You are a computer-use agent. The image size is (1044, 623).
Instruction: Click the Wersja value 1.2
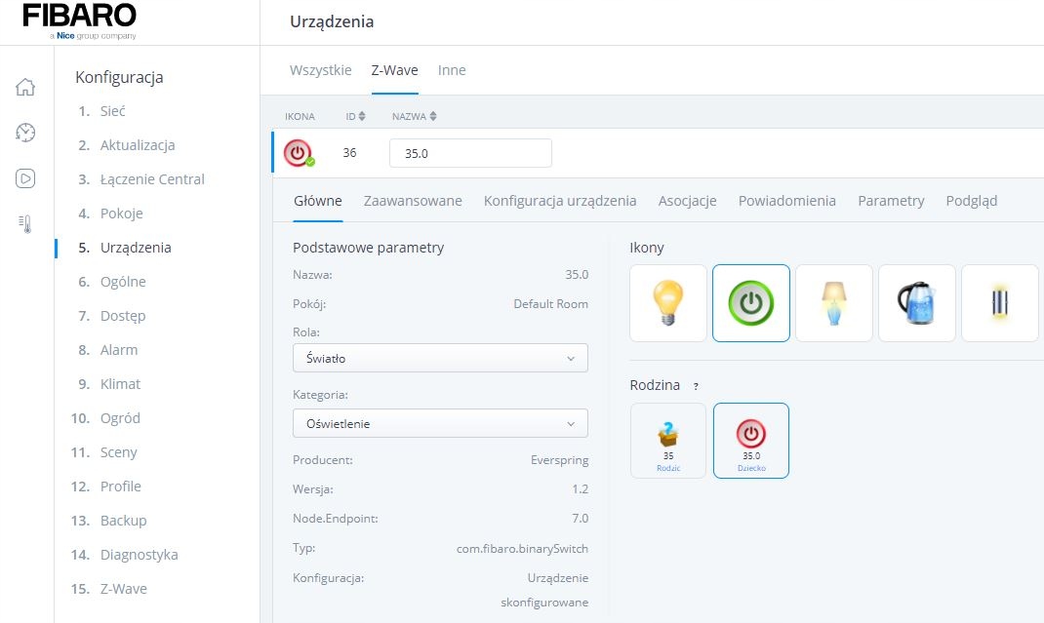click(580, 488)
